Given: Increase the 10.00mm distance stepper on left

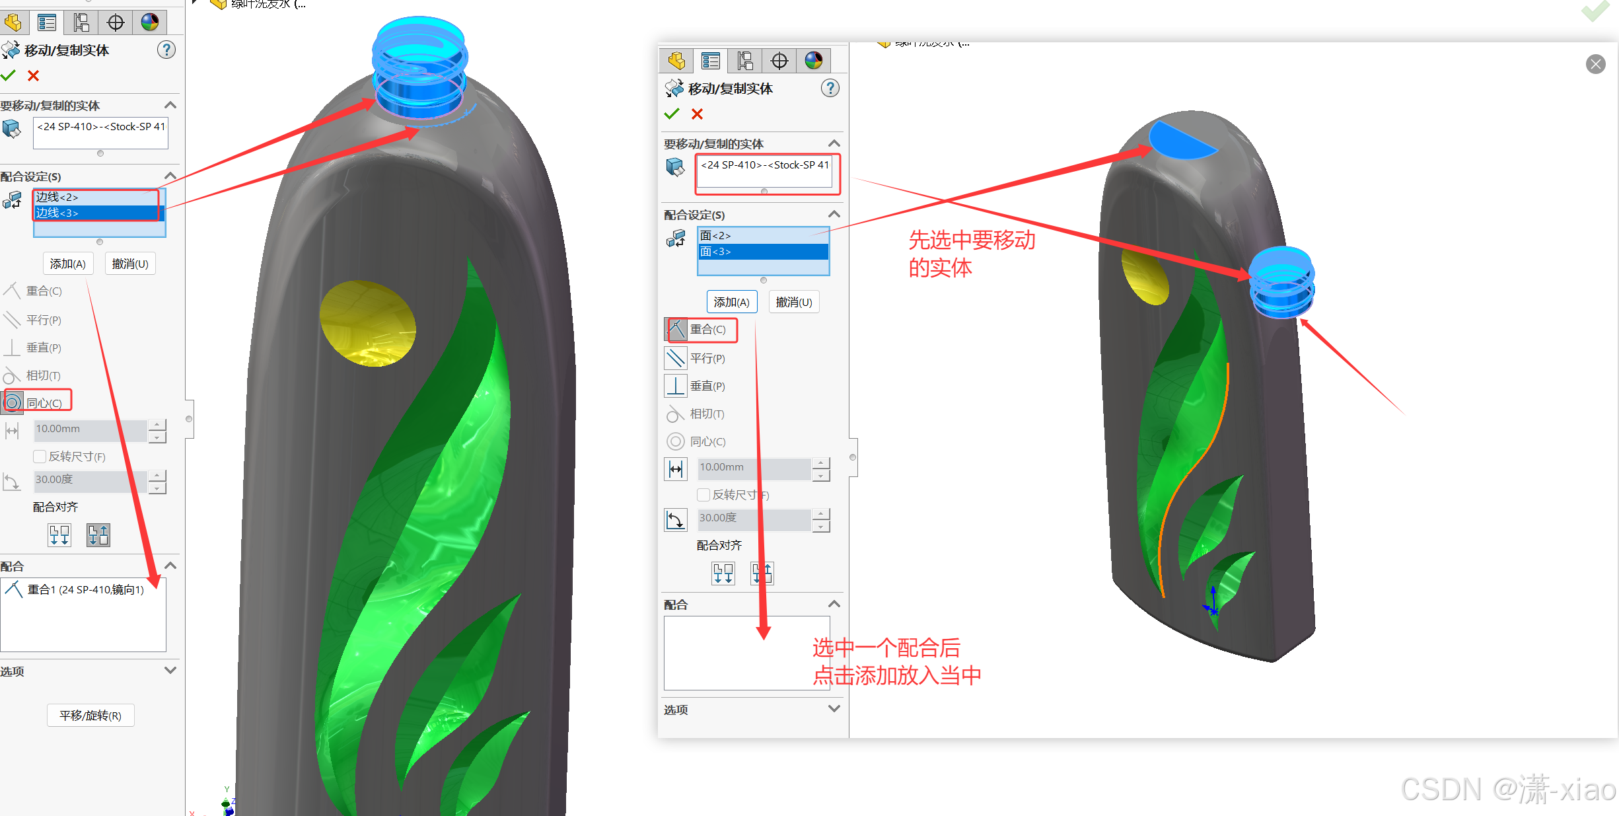Looking at the screenshot, I should coord(157,424).
